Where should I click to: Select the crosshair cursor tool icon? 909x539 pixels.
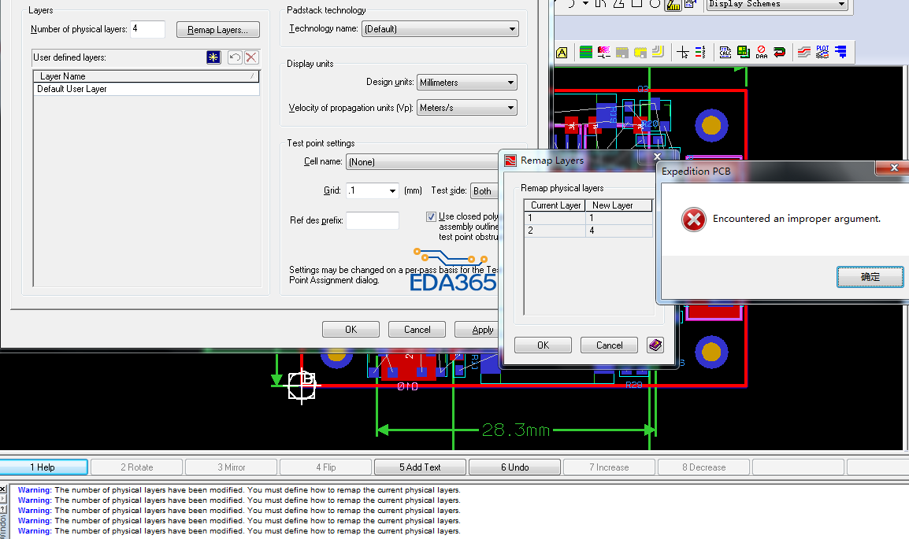tap(683, 53)
